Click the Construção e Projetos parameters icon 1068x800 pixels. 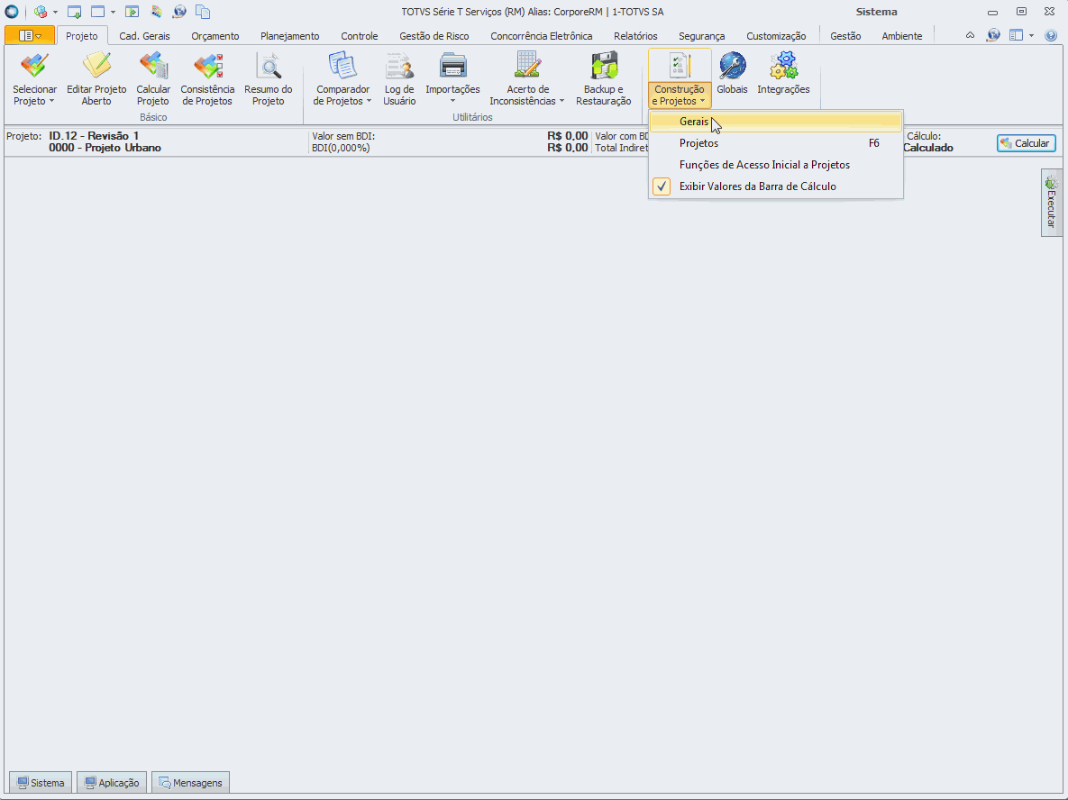coord(679,66)
